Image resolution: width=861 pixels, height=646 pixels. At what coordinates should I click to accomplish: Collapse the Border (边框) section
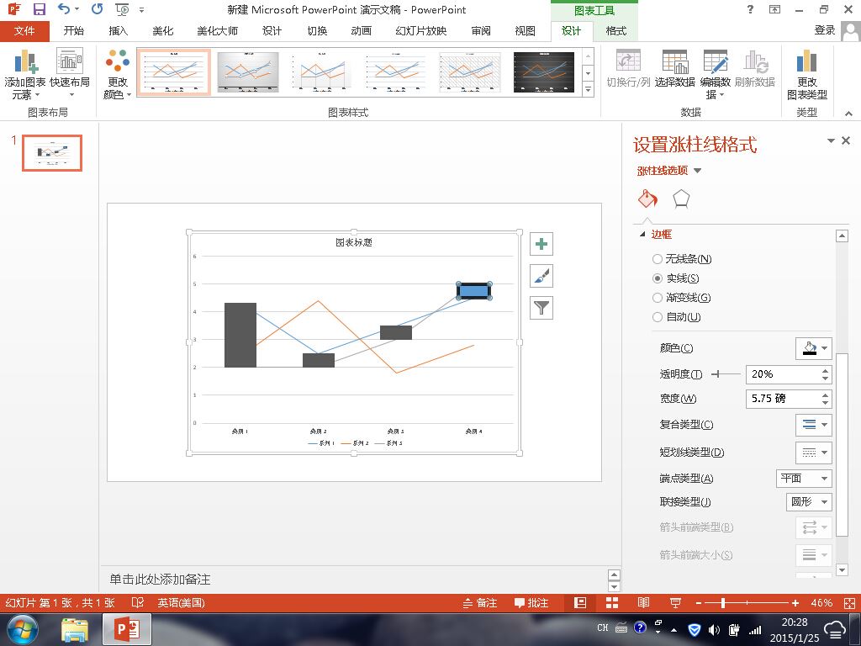[642, 235]
